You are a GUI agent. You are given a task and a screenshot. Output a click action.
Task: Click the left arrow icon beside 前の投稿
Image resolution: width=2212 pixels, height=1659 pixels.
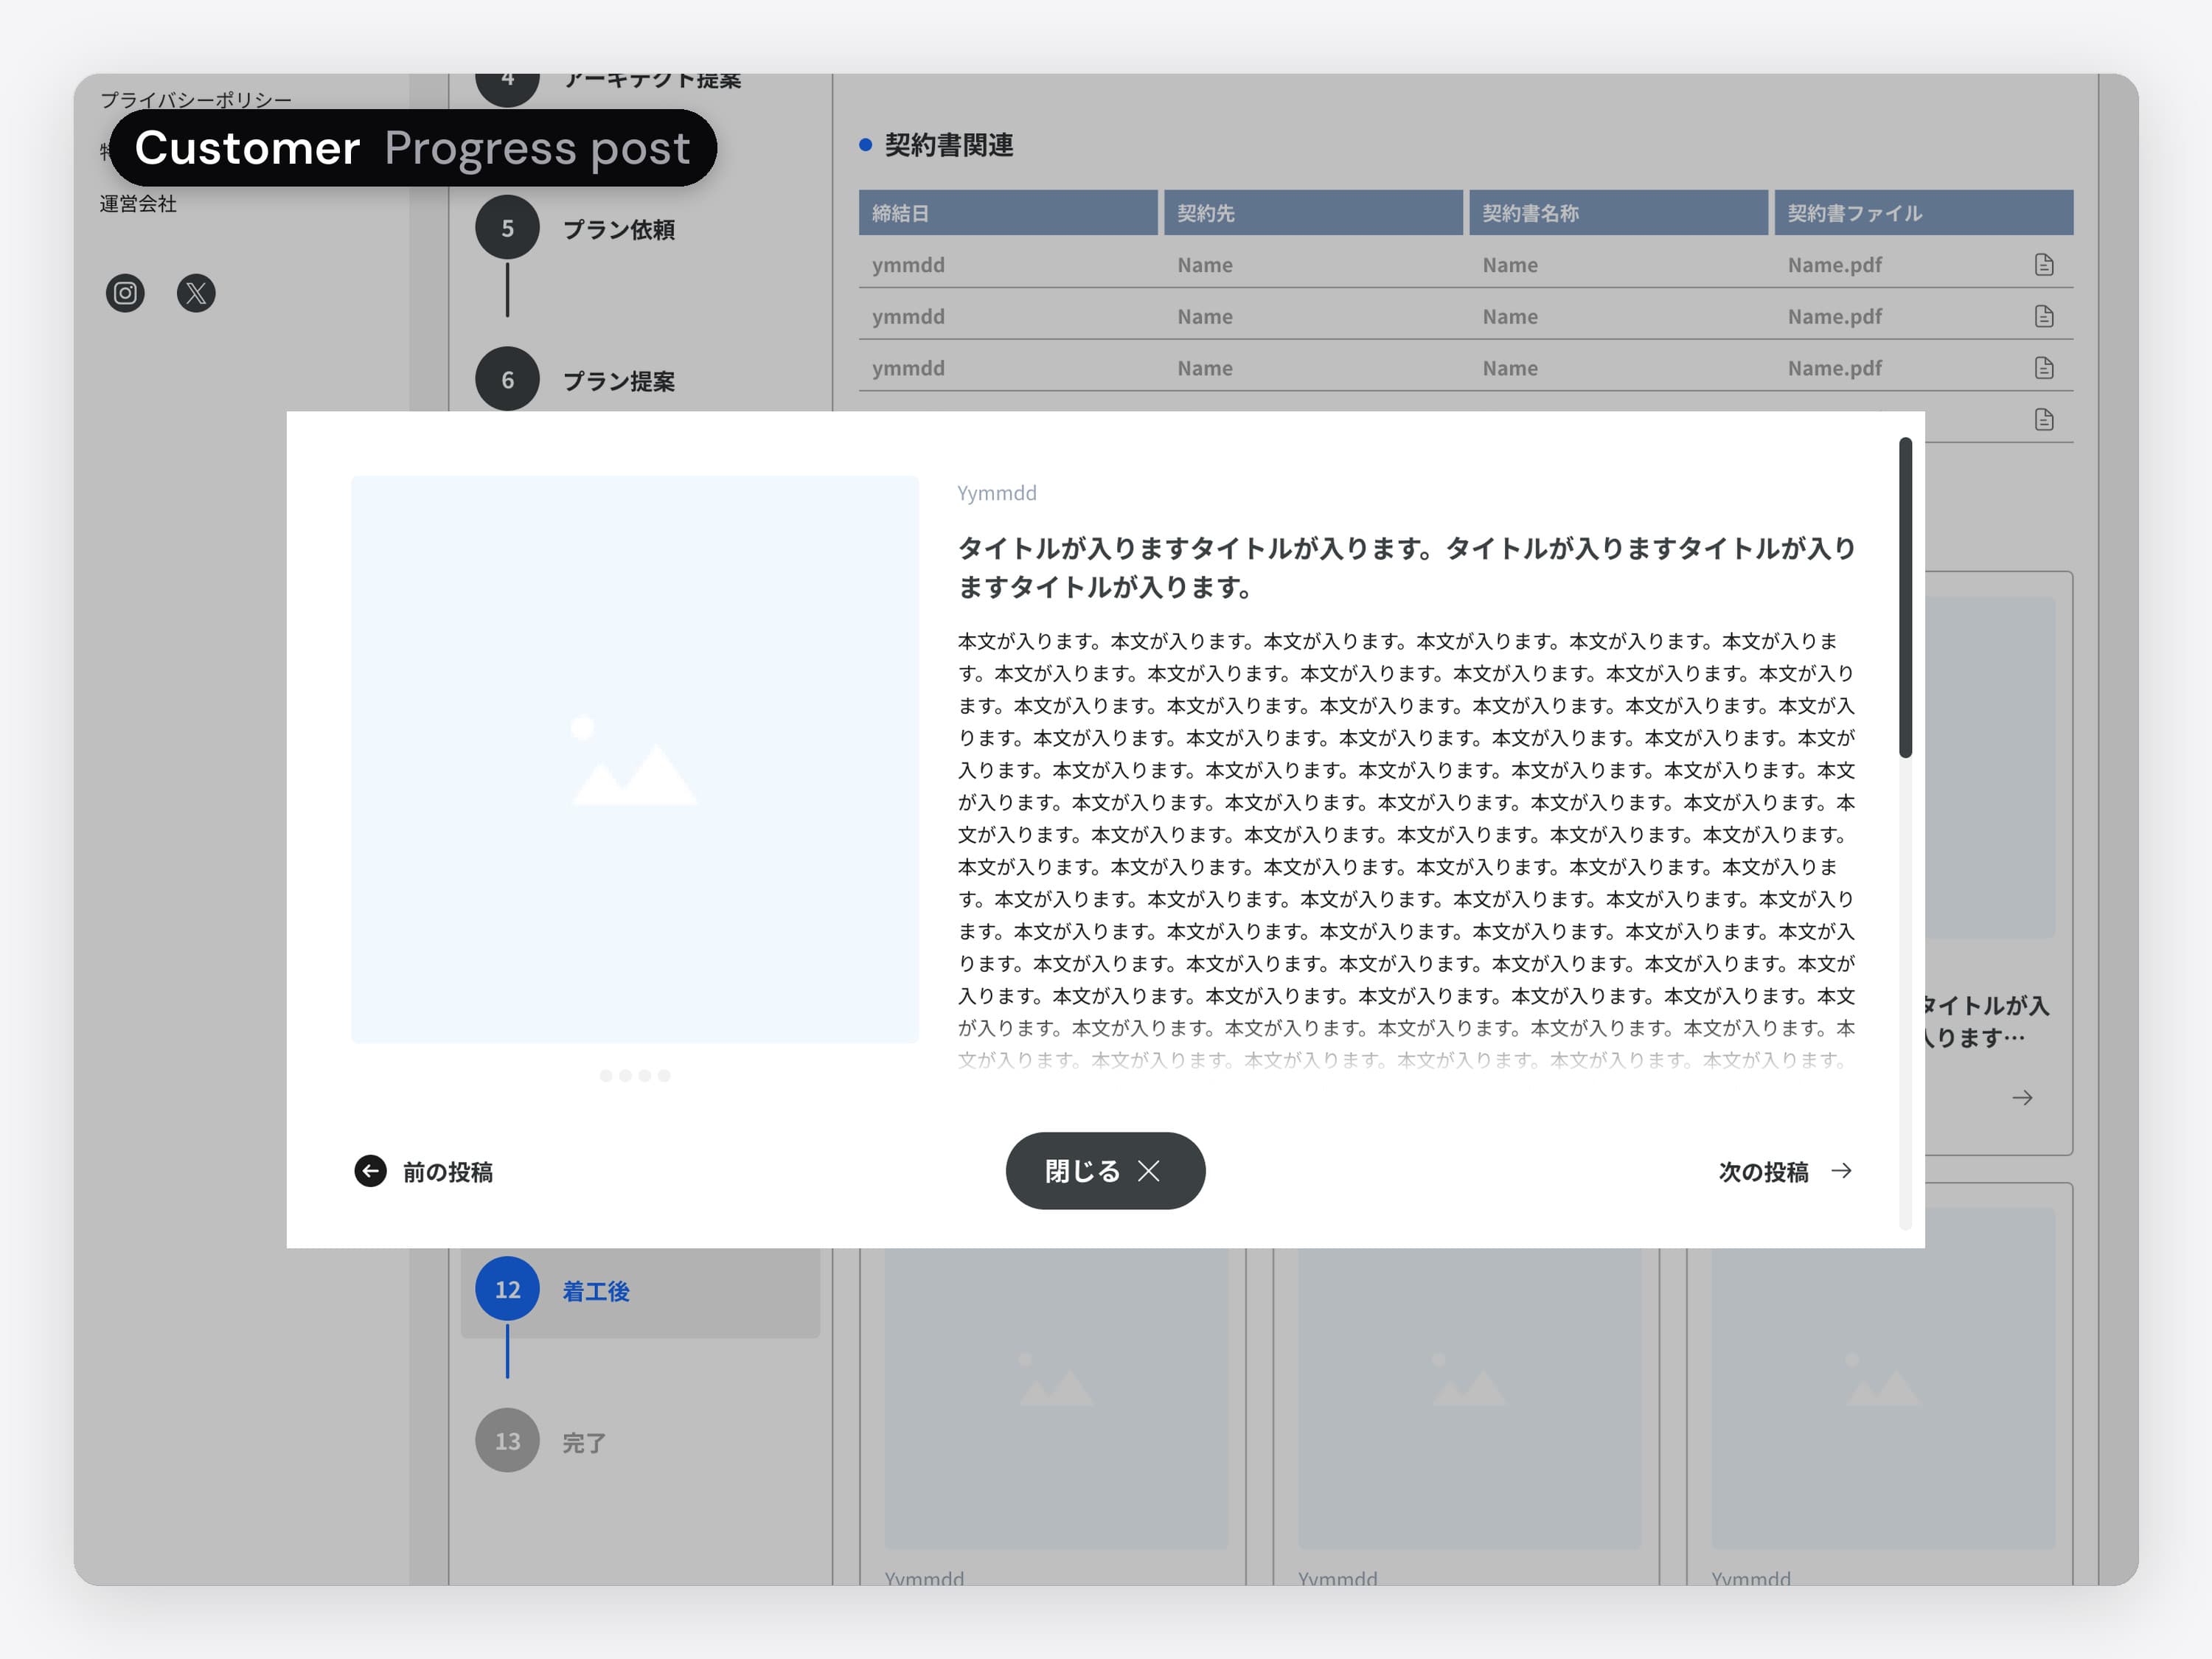point(370,1171)
